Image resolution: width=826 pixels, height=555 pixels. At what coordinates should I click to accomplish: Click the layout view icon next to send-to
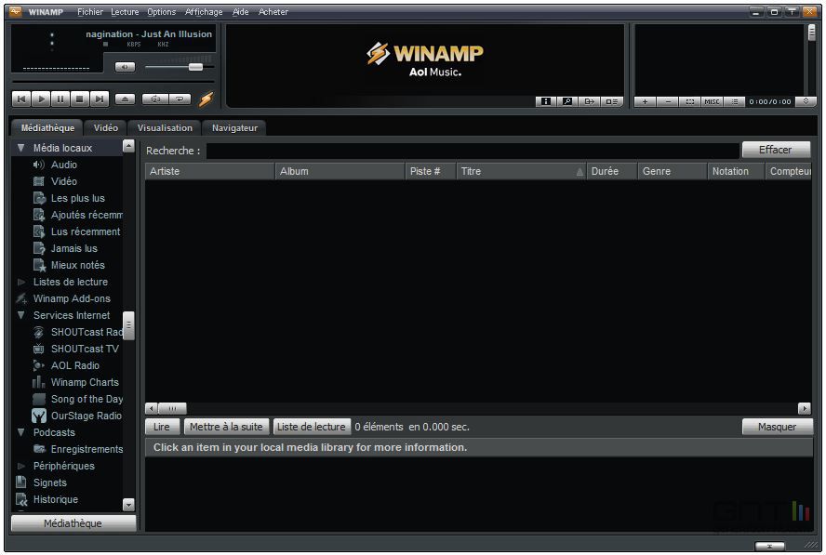(612, 101)
